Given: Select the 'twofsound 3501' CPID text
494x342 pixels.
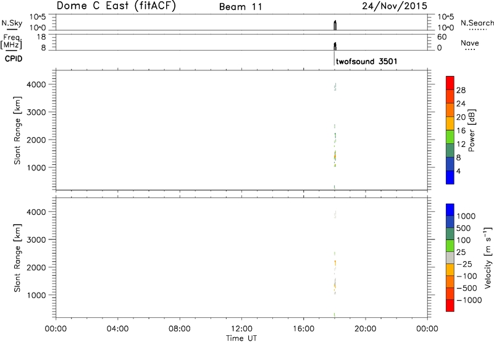Looking at the screenshot, I should pos(366,61).
